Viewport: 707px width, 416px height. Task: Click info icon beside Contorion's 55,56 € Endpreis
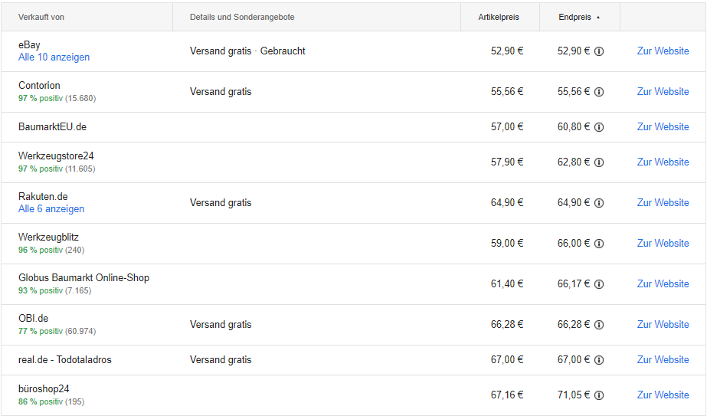(x=599, y=92)
